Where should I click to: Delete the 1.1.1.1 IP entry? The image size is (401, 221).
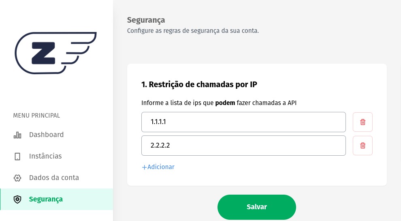coord(363,122)
